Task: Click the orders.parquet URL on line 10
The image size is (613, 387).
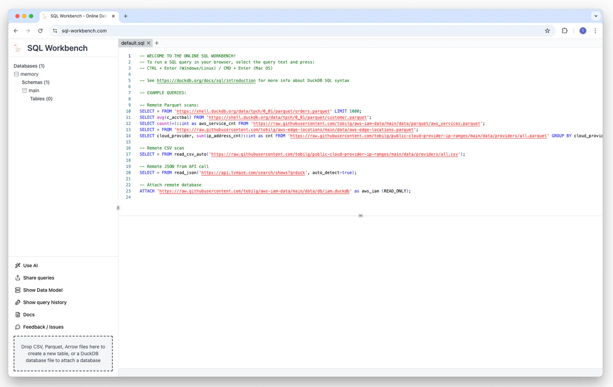Action: (x=253, y=111)
